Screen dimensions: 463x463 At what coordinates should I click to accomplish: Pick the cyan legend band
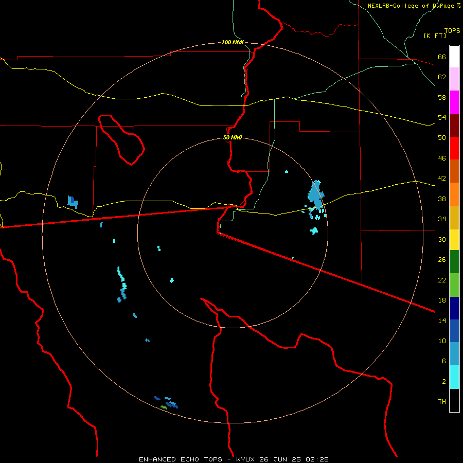[x=454, y=377]
